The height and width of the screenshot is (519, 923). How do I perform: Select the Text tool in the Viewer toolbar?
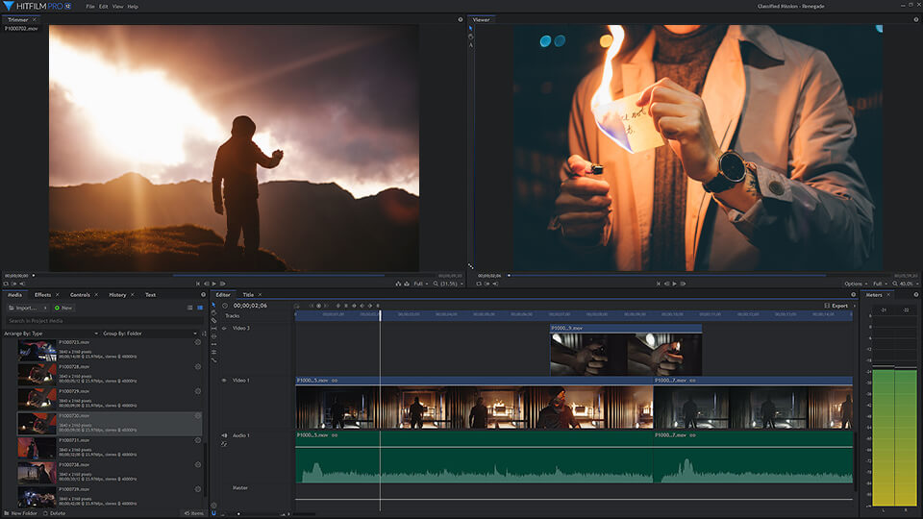[470, 45]
